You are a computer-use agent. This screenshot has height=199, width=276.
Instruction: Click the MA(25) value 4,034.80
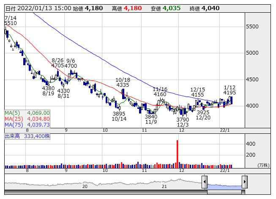[x=38, y=119]
